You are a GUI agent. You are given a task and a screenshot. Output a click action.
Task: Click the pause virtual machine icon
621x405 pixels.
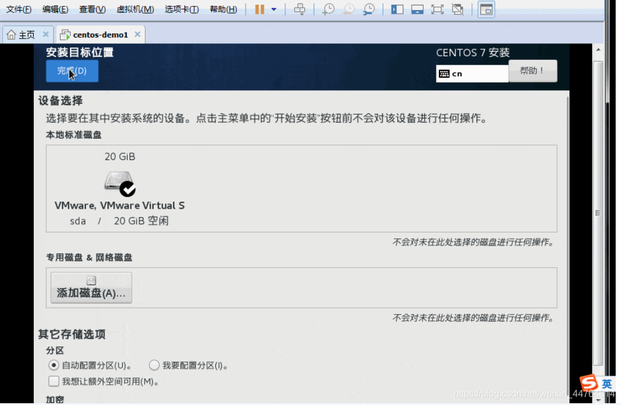tap(259, 9)
